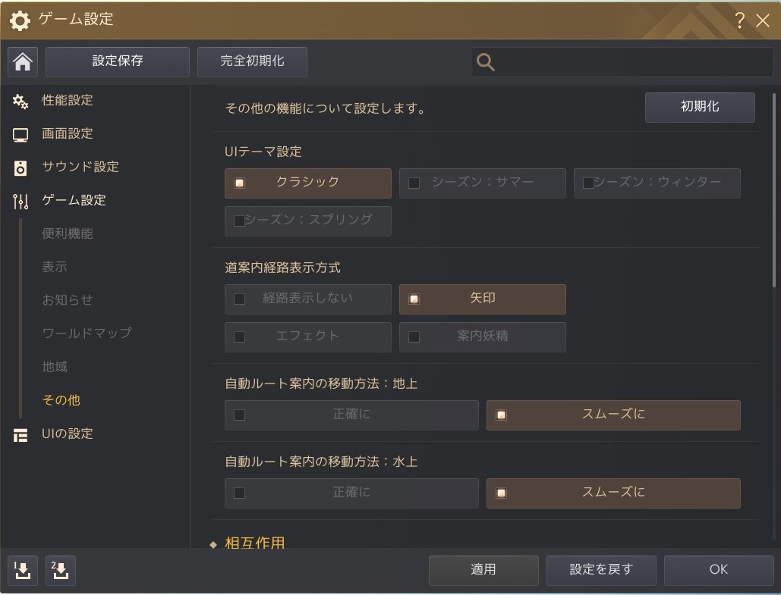Select the シーズン：サマー theme checkbox
The height and width of the screenshot is (595, 781).
414,183
